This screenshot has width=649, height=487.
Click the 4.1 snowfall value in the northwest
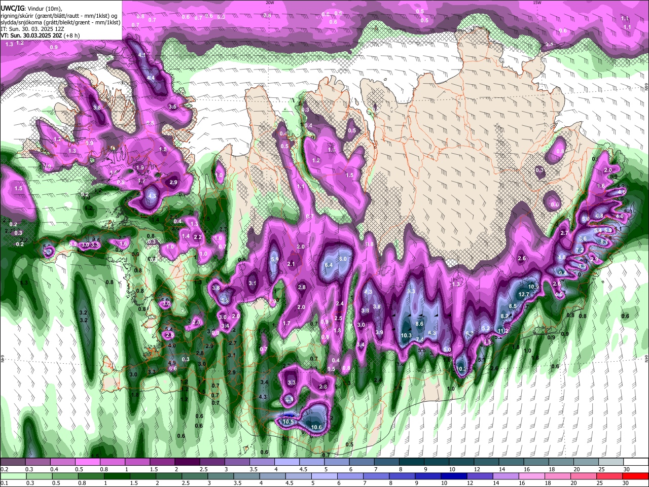pos(142,55)
